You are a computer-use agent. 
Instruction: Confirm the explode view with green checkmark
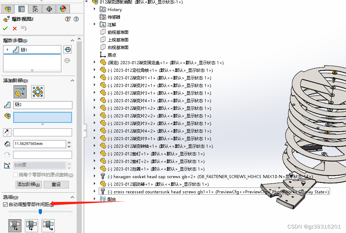(x=5, y=28)
